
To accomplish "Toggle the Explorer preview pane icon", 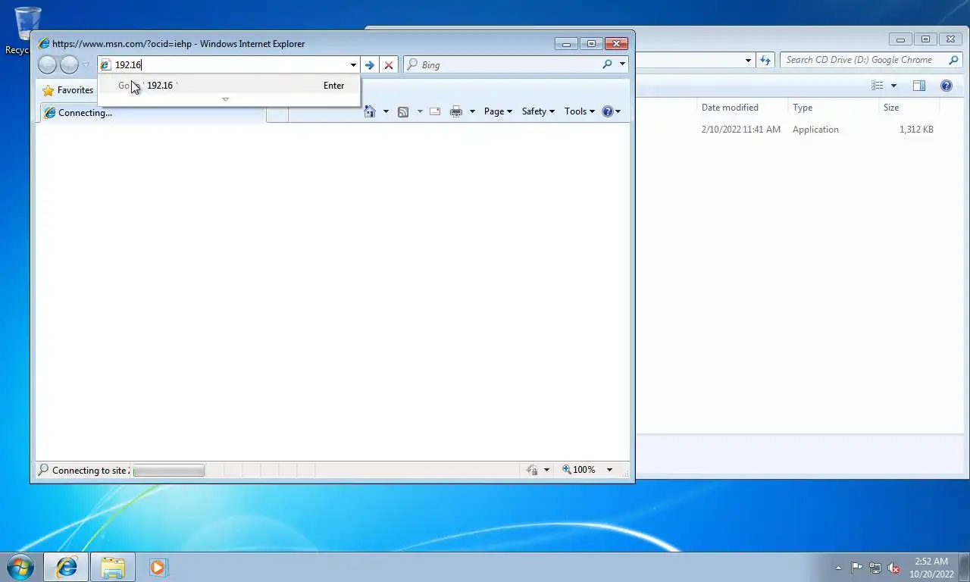I will pyautogui.click(x=919, y=86).
